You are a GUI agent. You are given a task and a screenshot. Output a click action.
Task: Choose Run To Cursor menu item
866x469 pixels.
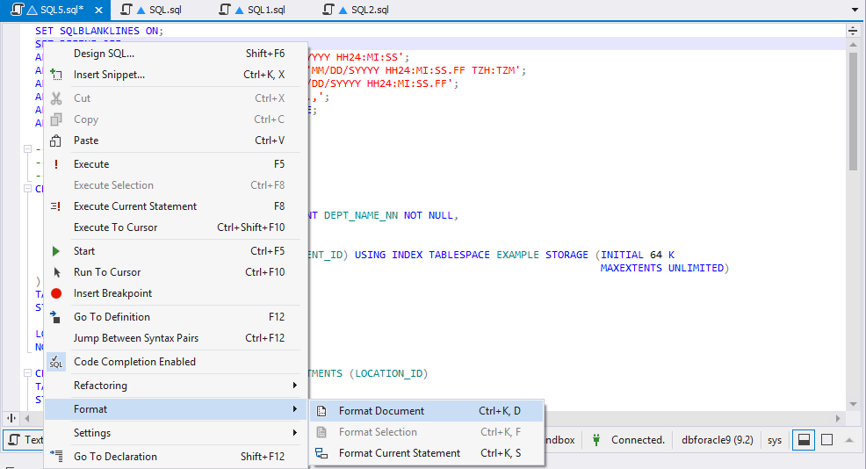click(176, 272)
